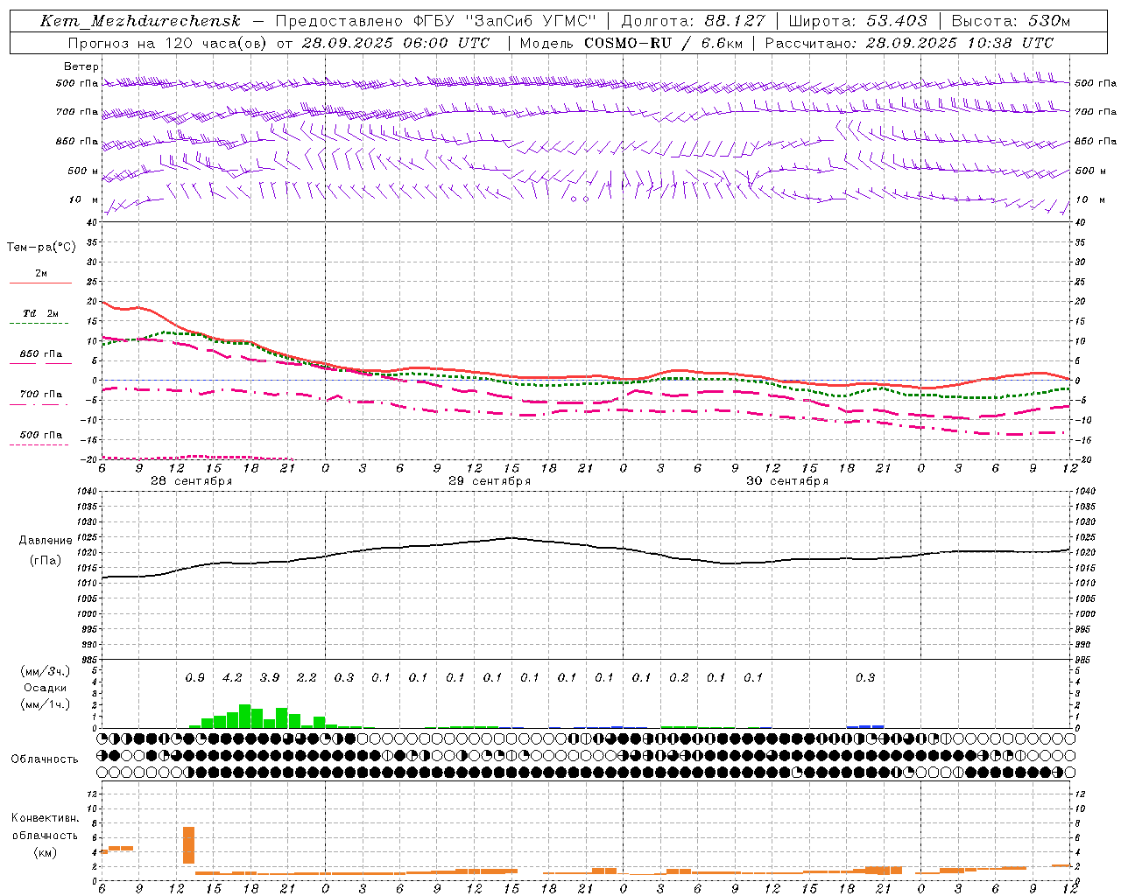
Task: Select the 'Широта: 53.403' latitude value
Action: click(857, 21)
